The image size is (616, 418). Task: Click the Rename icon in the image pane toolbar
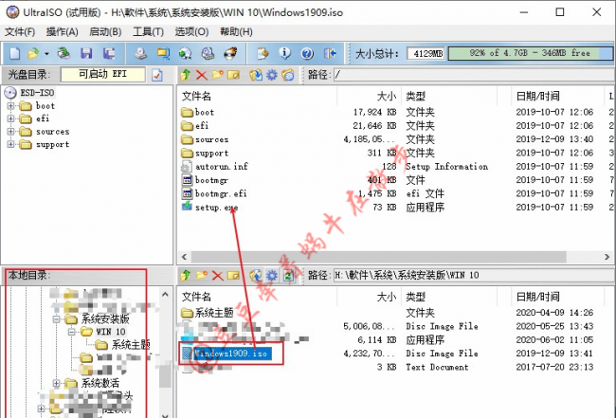[x=233, y=75]
